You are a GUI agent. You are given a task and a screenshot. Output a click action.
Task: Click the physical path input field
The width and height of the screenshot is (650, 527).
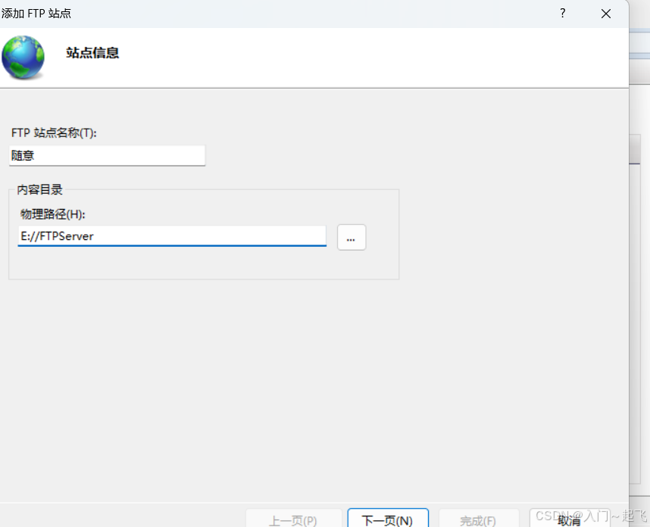click(172, 236)
